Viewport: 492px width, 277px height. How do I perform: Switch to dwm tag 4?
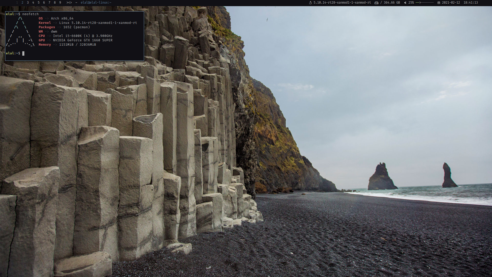[33, 3]
